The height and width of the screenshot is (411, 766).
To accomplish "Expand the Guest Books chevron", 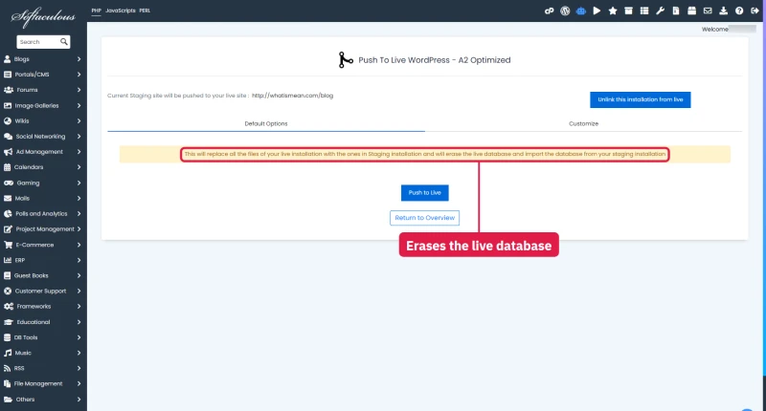I will point(79,275).
